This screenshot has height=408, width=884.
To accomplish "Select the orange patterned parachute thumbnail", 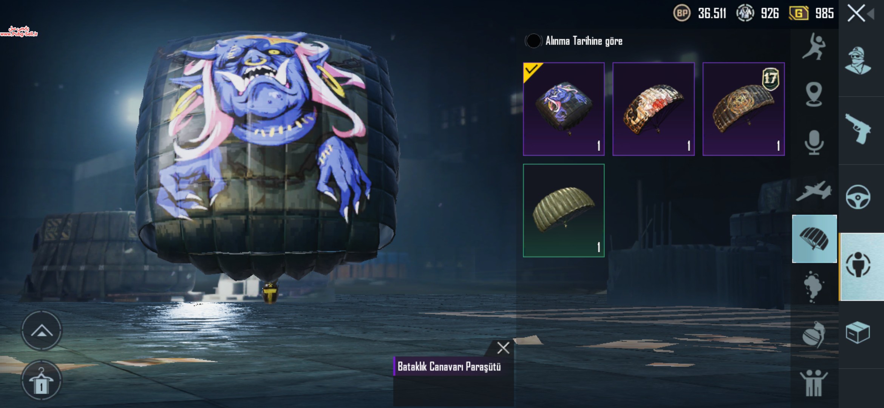I will click(x=654, y=109).
